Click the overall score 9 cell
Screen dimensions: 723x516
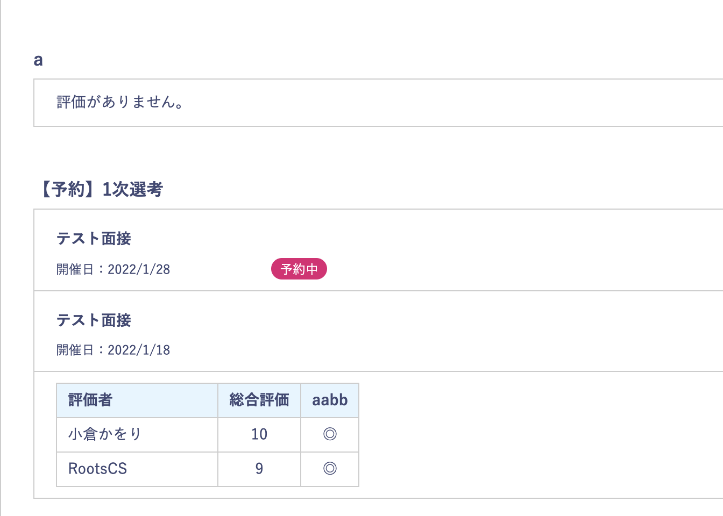259,469
